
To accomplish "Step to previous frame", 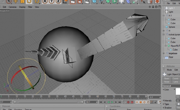I will tap(105, 102).
